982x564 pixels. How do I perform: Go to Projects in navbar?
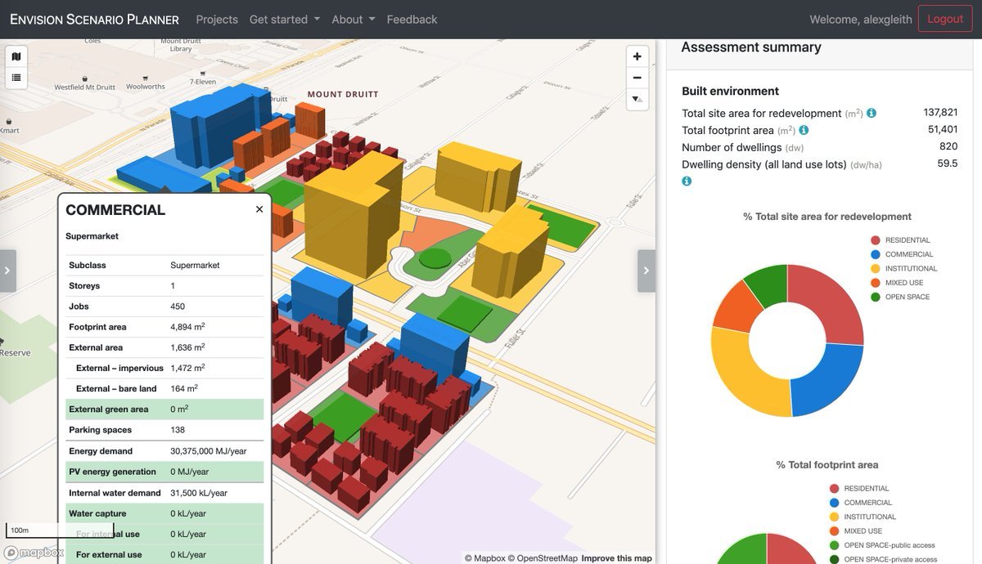click(x=217, y=20)
